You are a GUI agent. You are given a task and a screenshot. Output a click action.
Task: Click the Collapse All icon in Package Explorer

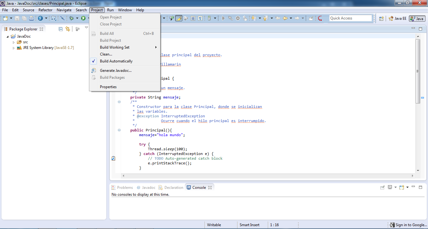click(61, 29)
